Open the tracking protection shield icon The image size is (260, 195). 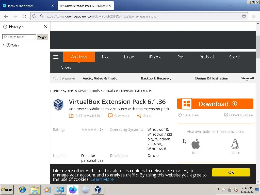34,16
